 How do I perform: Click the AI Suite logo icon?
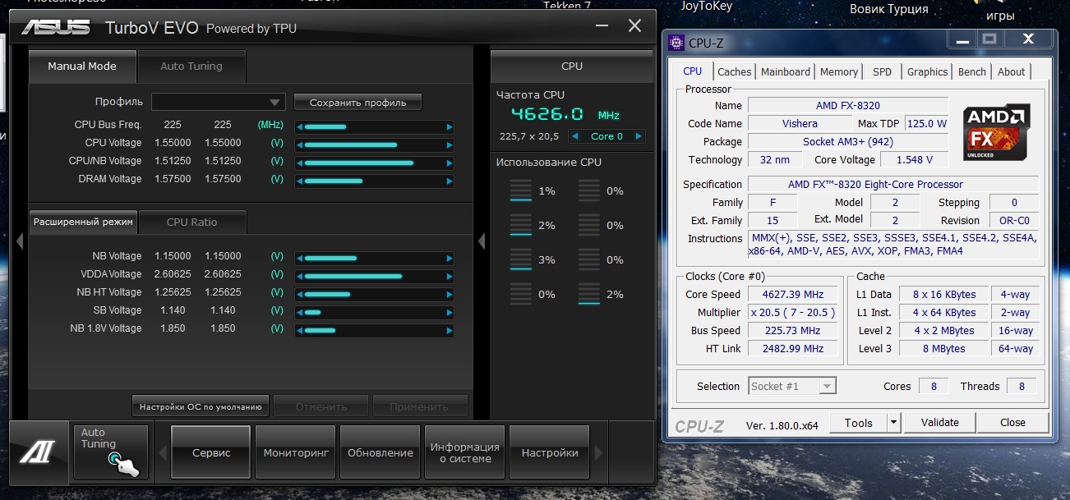point(38,452)
